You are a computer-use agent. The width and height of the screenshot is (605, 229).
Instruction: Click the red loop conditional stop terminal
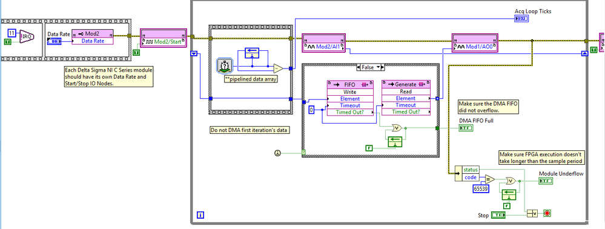547,213
